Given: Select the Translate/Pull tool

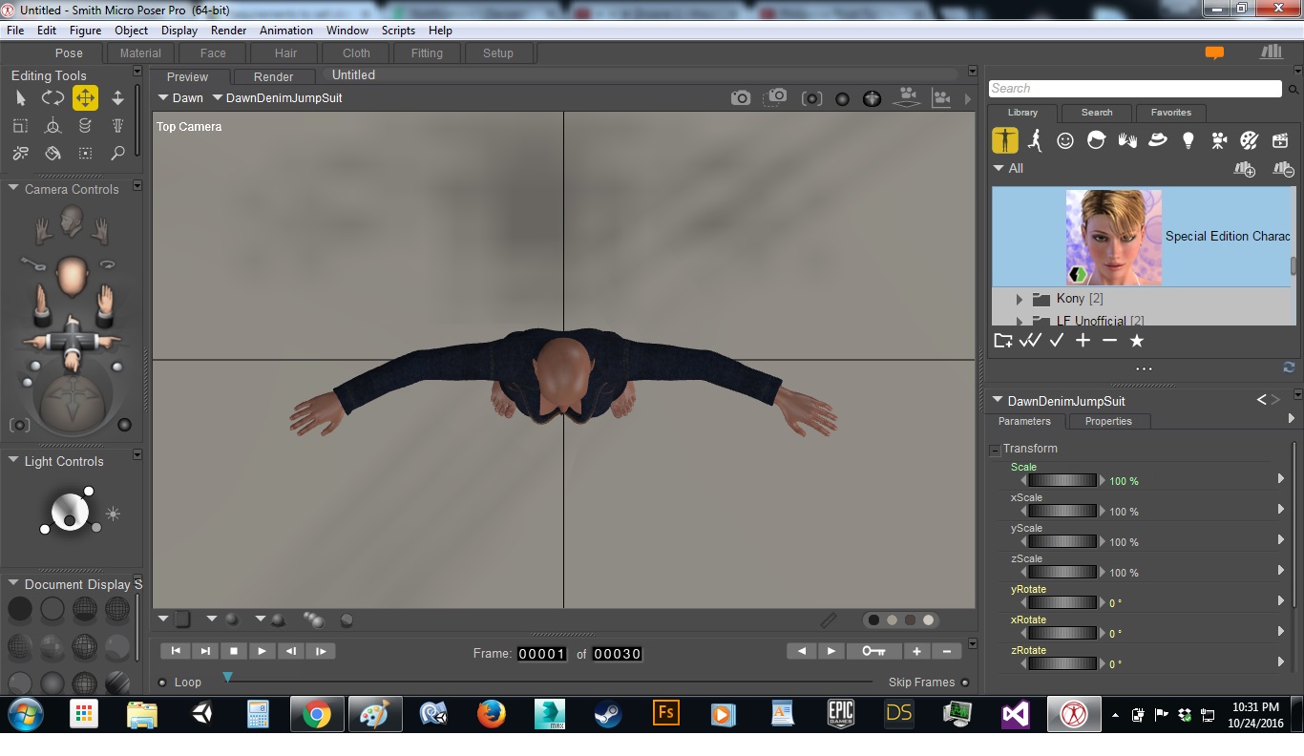Looking at the screenshot, I should coord(85,98).
